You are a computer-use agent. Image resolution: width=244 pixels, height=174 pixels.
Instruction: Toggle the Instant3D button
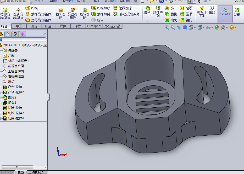pos(225,13)
